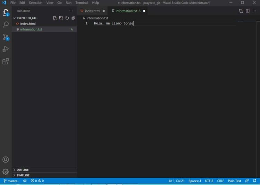Screen dimensions: 260x185
Task: Open the File menu
Action: pos(13,3)
